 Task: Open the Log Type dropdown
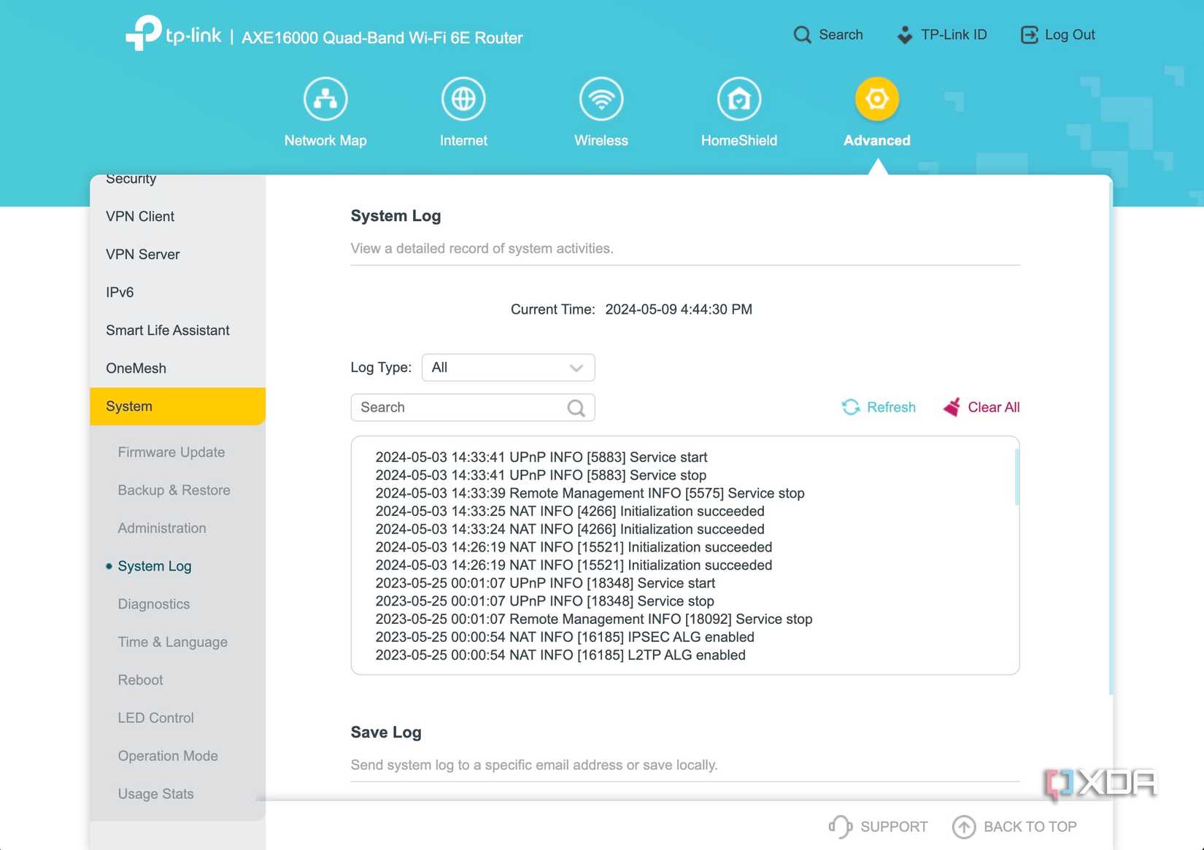(508, 368)
